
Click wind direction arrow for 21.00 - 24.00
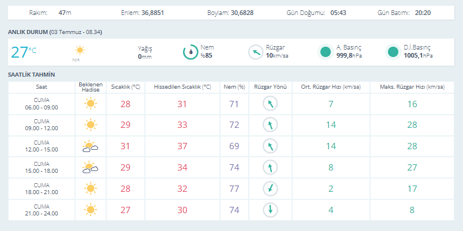(270, 210)
